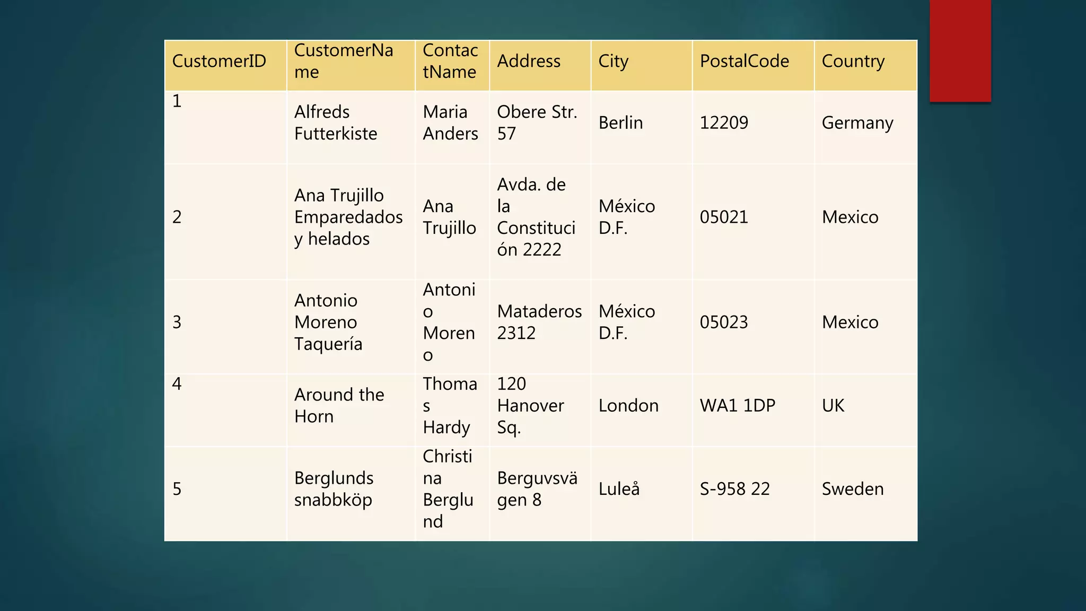Select Ana Trujillo Emparedados y helados cell
Image resolution: width=1086 pixels, height=611 pixels.
(x=351, y=222)
